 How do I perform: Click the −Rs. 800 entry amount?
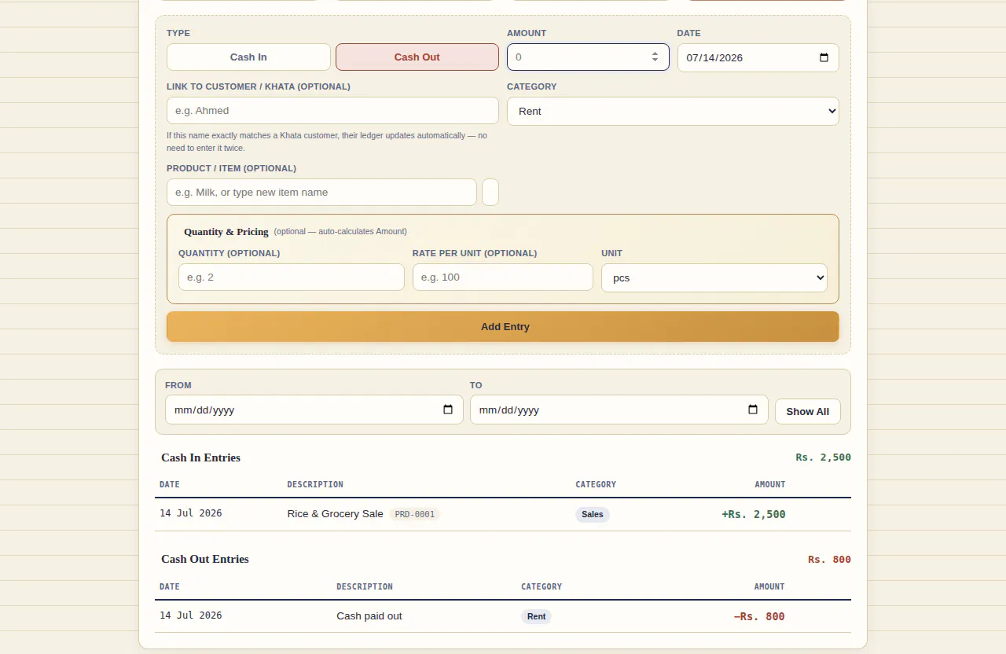pos(759,616)
